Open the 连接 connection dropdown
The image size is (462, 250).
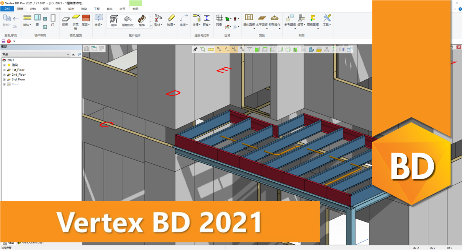(x=197, y=25)
